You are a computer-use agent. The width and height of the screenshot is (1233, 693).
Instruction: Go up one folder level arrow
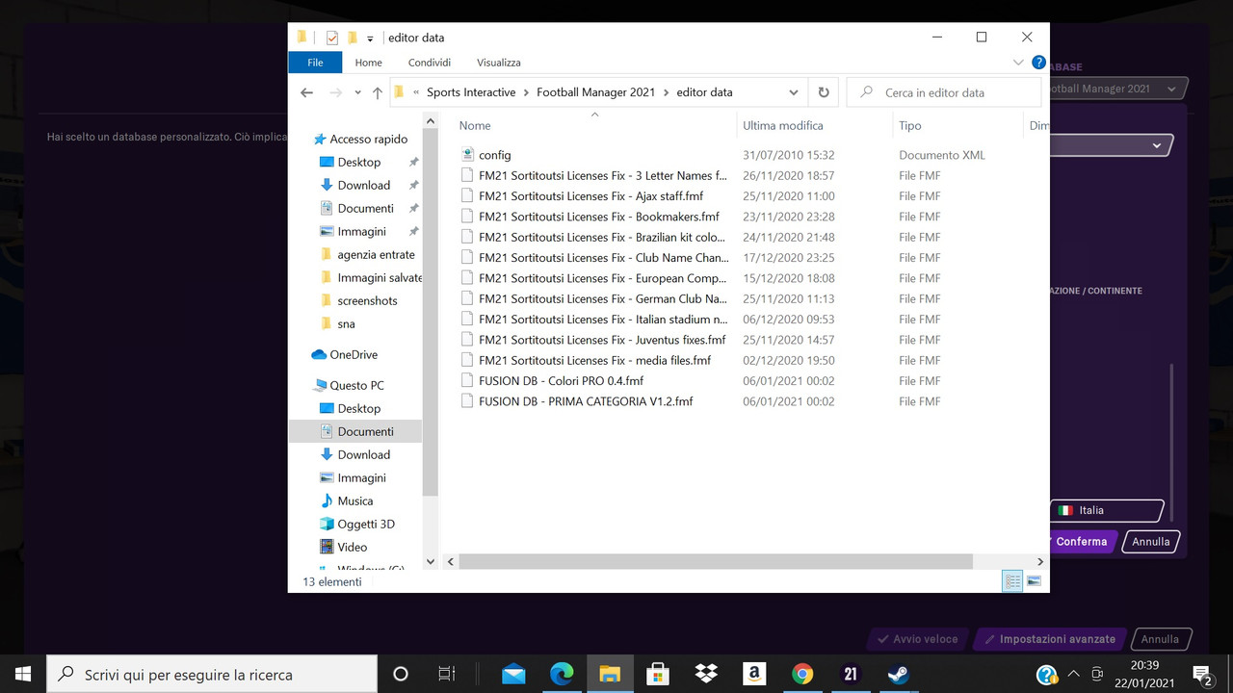tap(378, 92)
